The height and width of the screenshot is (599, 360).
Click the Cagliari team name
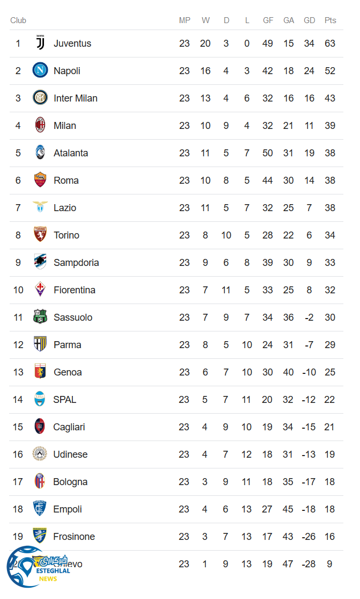(69, 427)
